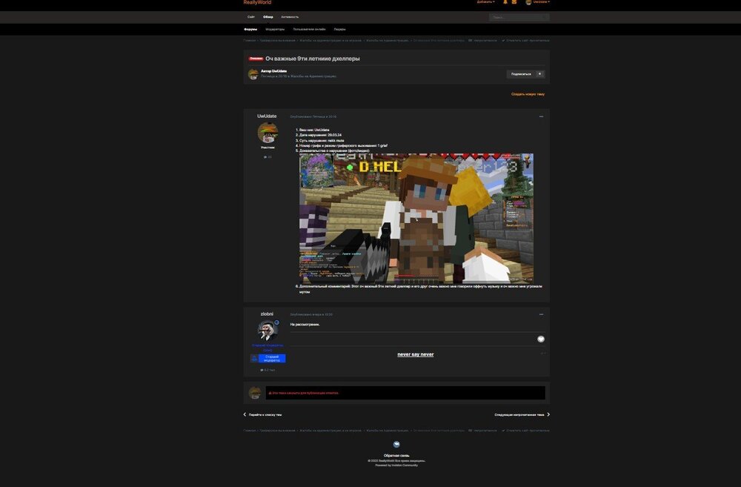741x487 pixels.
Task: Go to "Следующая непрочитанная тема"
Action: pyautogui.click(x=519, y=414)
